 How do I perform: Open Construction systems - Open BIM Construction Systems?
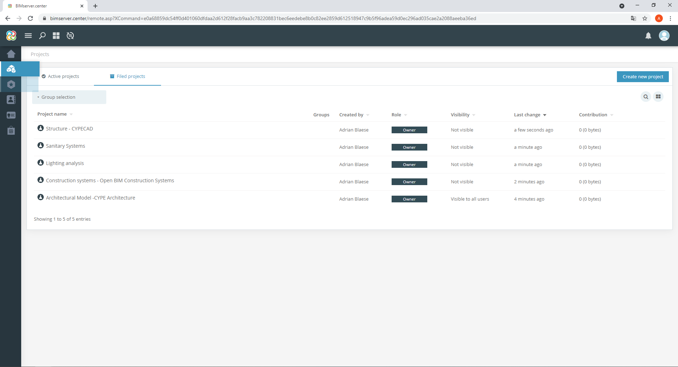pyautogui.click(x=110, y=181)
